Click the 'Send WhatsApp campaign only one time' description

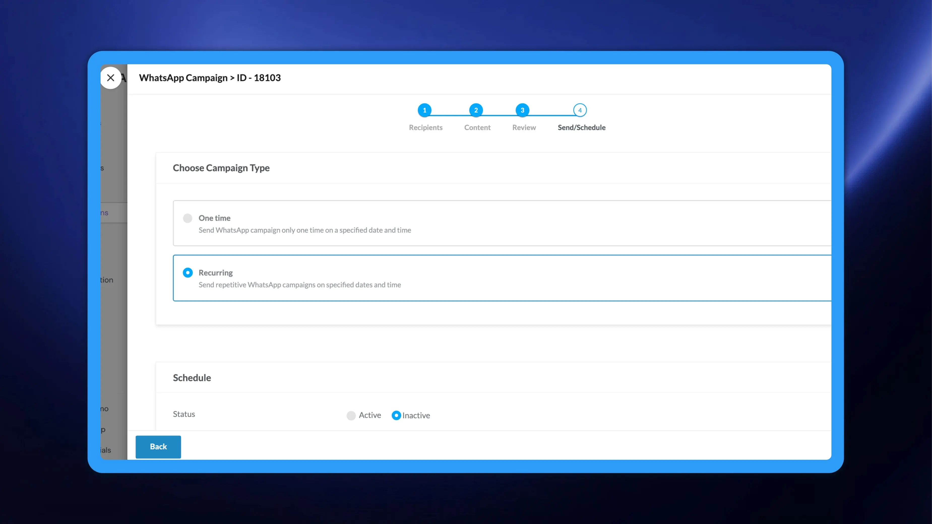click(x=305, y=230)
